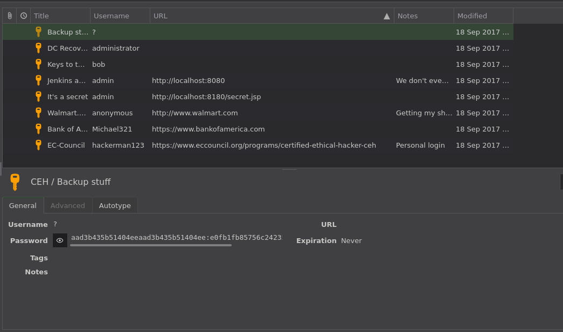Click the key icon of DC Recovery entry
Viewport: 563px width, 332px height.
pos(38,48)
